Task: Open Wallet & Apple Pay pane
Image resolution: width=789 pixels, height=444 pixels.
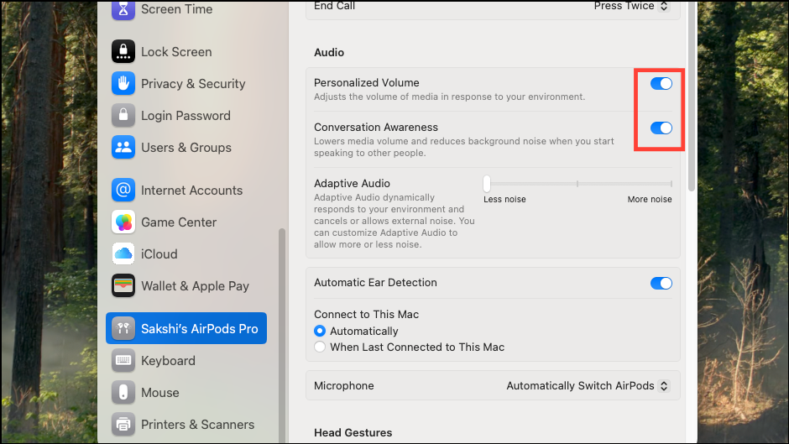Action: (x=196, y=286)
